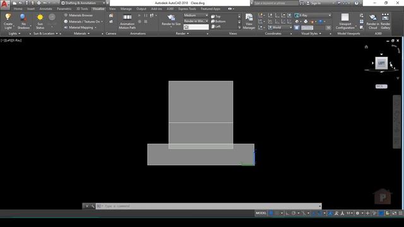The height and width of the screenshot is (227, 404).
Task: Click the LEFT face of ViewCube
Action: tap(381, 63)
